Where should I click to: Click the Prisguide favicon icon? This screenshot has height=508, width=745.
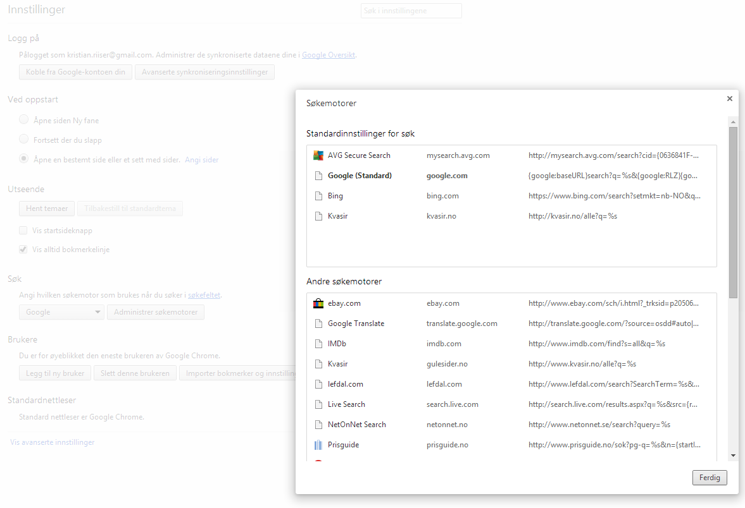(318, 445)
